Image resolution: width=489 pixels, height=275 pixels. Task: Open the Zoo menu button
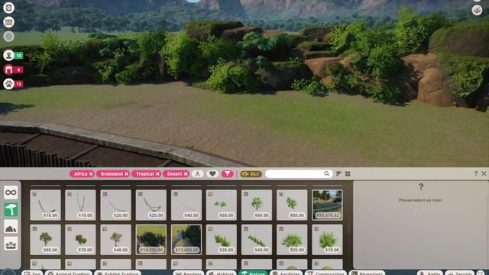coord(32,273)
